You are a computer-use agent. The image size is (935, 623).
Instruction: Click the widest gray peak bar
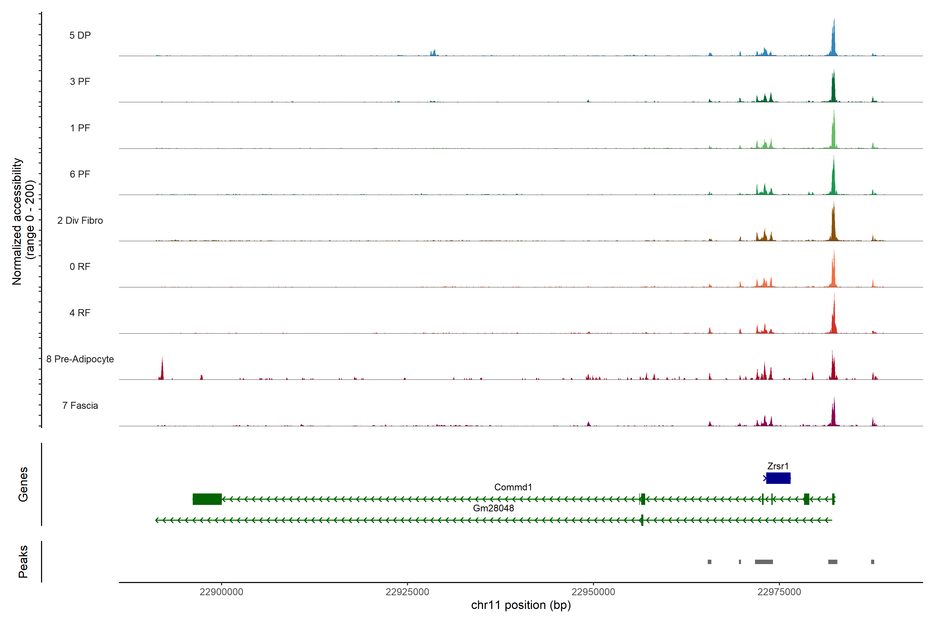click(x=764, y=562)
